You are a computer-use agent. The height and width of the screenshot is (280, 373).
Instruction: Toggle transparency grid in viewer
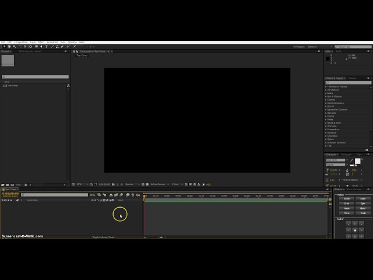coord(147,184)
